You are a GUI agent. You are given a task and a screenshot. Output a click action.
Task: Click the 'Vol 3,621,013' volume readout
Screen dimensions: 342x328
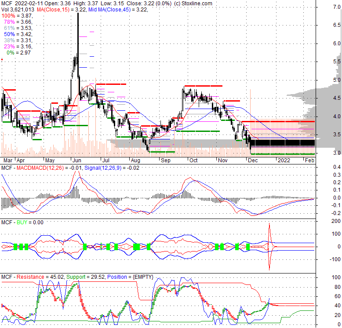pyautogui.click(x=18, y=10)
